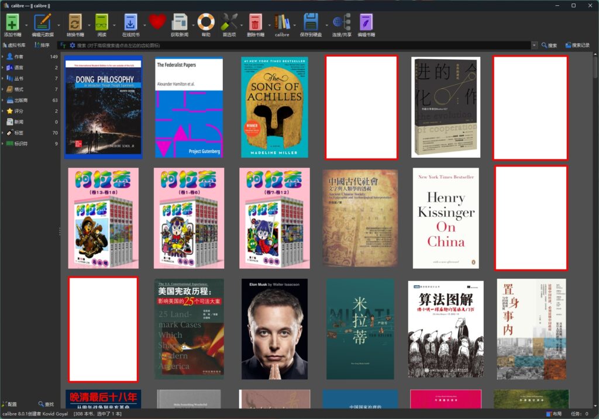Open the 排序 (Sort) menu
599x419 pixels.
[x=42, y=45]
